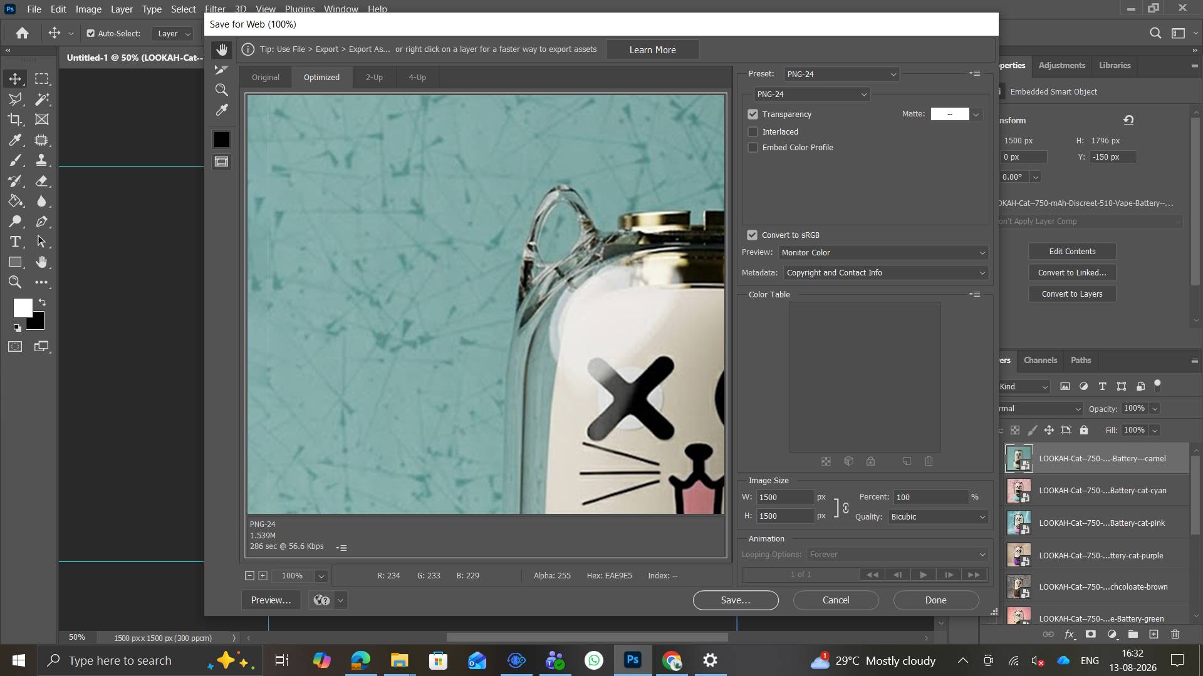Open the Quality Bicubic dropdown
Screen dimensions: 1203x676
(938, 517)
